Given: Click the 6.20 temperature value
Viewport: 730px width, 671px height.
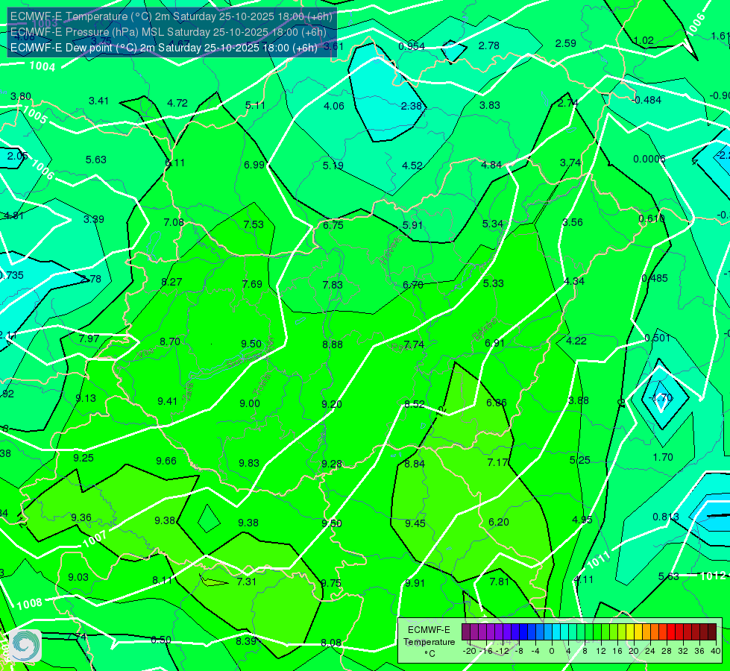Looking at the screenshot, I should click(x=499, y=522).
